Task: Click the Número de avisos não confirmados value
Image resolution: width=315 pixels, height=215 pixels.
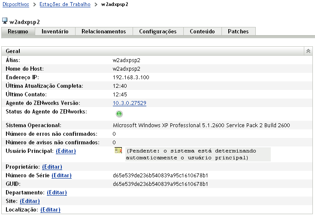Action: [x=114, y=143]
